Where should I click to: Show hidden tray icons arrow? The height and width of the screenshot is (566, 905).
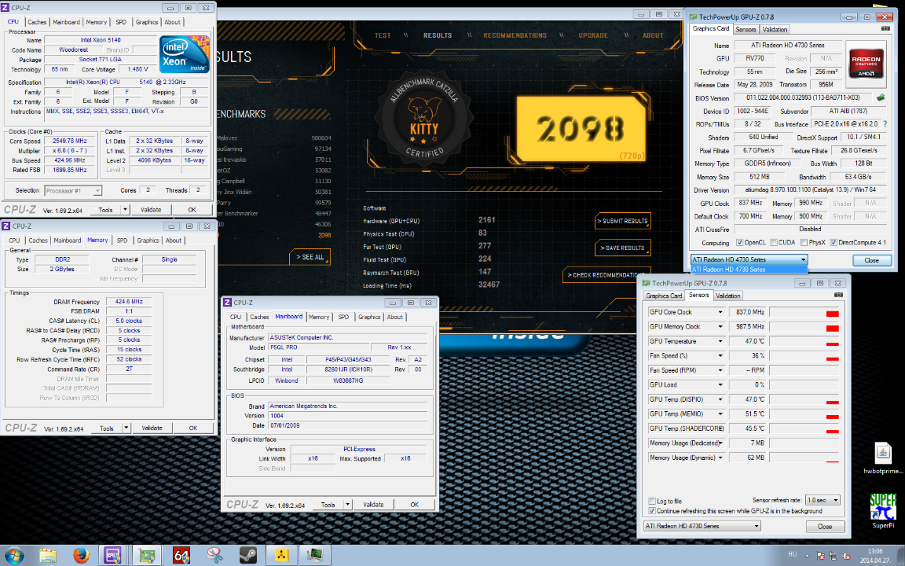[x=807, y=556]
